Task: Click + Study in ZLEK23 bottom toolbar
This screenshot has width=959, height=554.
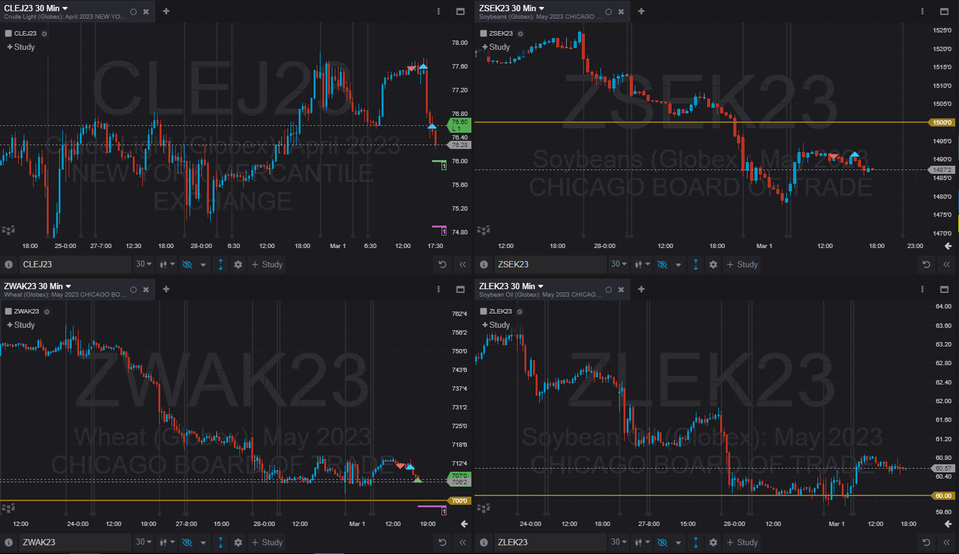Action: coord(742,542)
